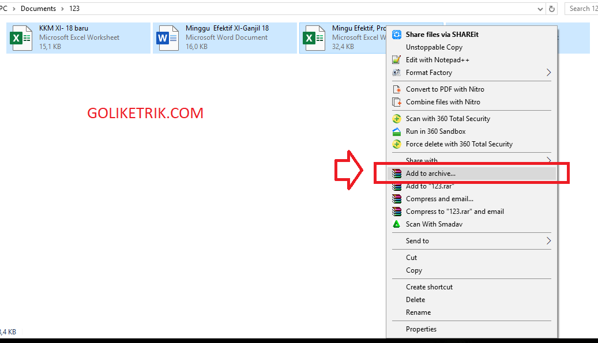This screenshot has height=343, width=598.
Task: Click the 360 Sandbox icon
Action: tap(397, 131)
